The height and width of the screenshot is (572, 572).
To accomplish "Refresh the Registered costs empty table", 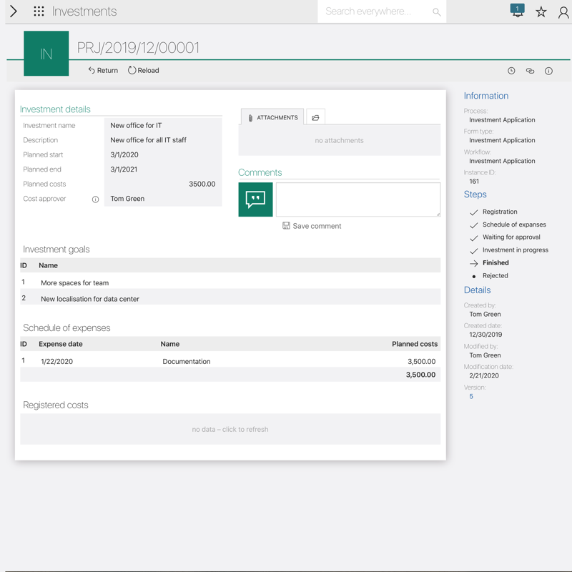I will pos(230,430).
